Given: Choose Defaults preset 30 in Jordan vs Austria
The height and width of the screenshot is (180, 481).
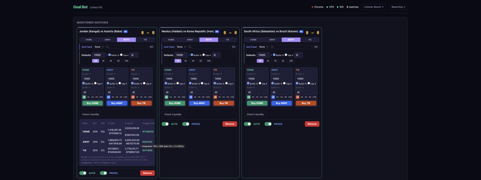Looking at the screenshot, I should 103,61.
